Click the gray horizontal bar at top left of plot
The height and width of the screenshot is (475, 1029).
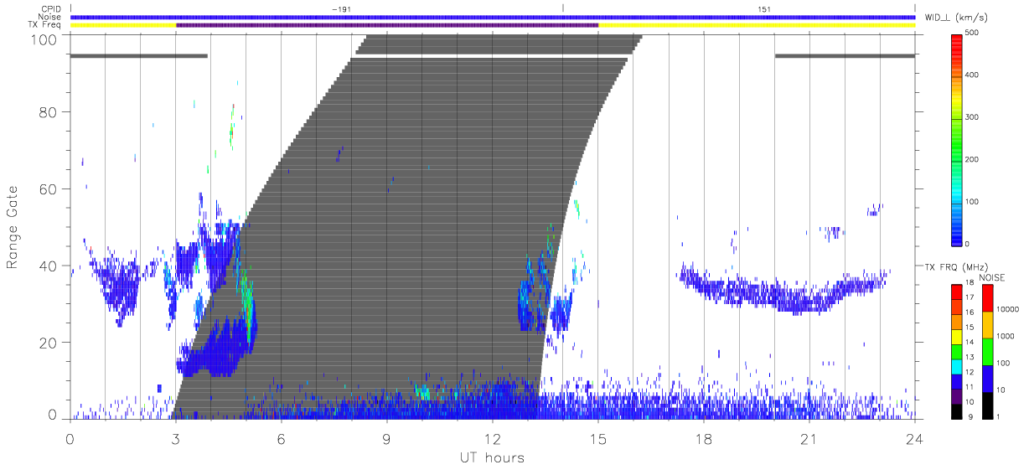[139, 56]
